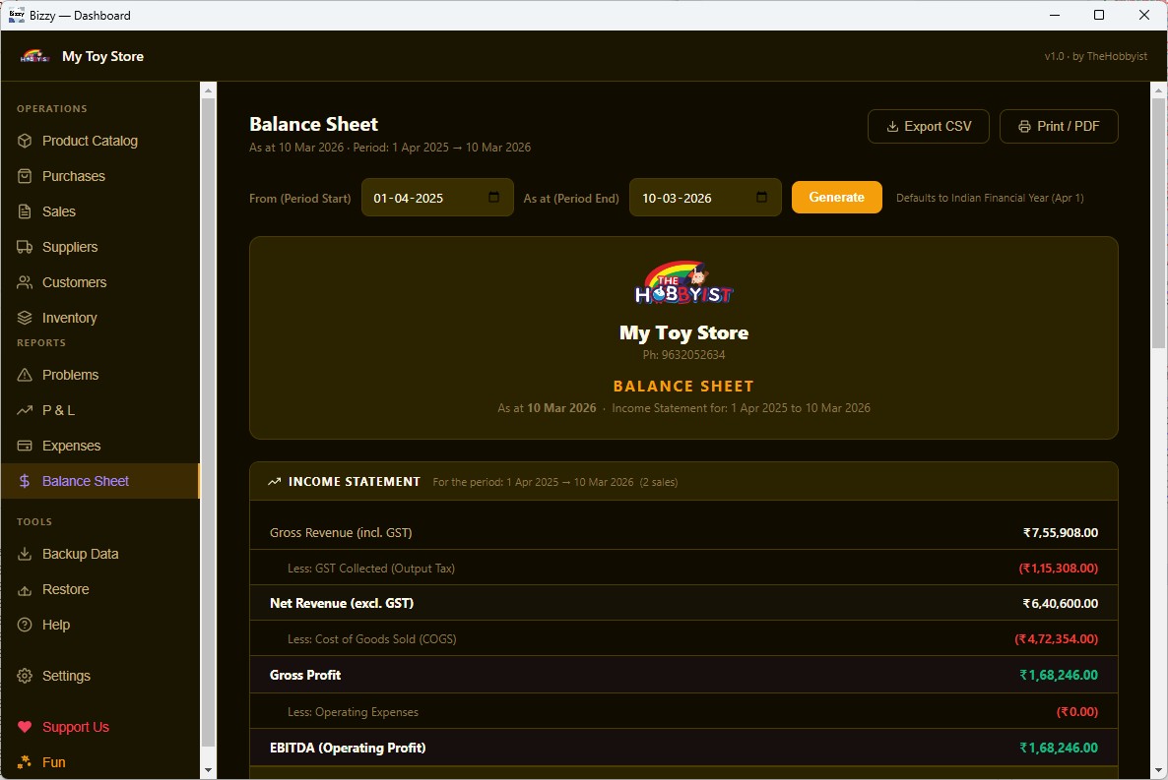Select the Support Us heart icon

25,727
